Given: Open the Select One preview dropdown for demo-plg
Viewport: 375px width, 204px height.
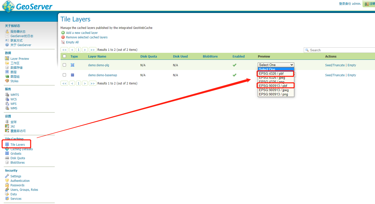Looking at the screenshot, I should (276, 65).
